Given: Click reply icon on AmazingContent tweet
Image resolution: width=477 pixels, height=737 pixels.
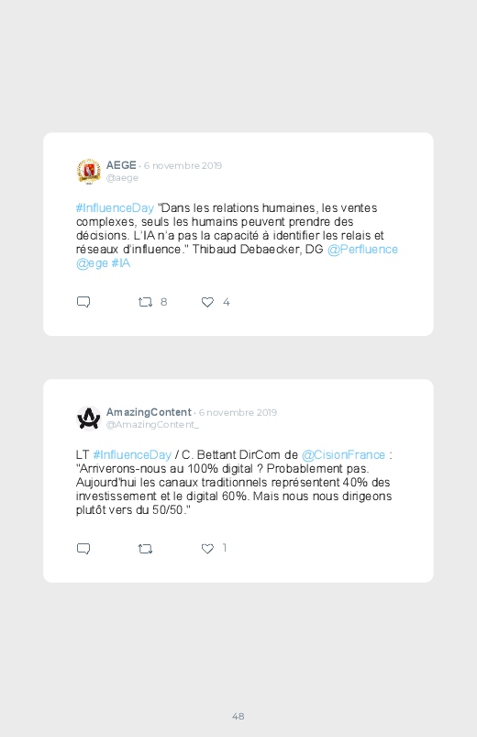Looking at the screenshot, I should pos(83,549).
